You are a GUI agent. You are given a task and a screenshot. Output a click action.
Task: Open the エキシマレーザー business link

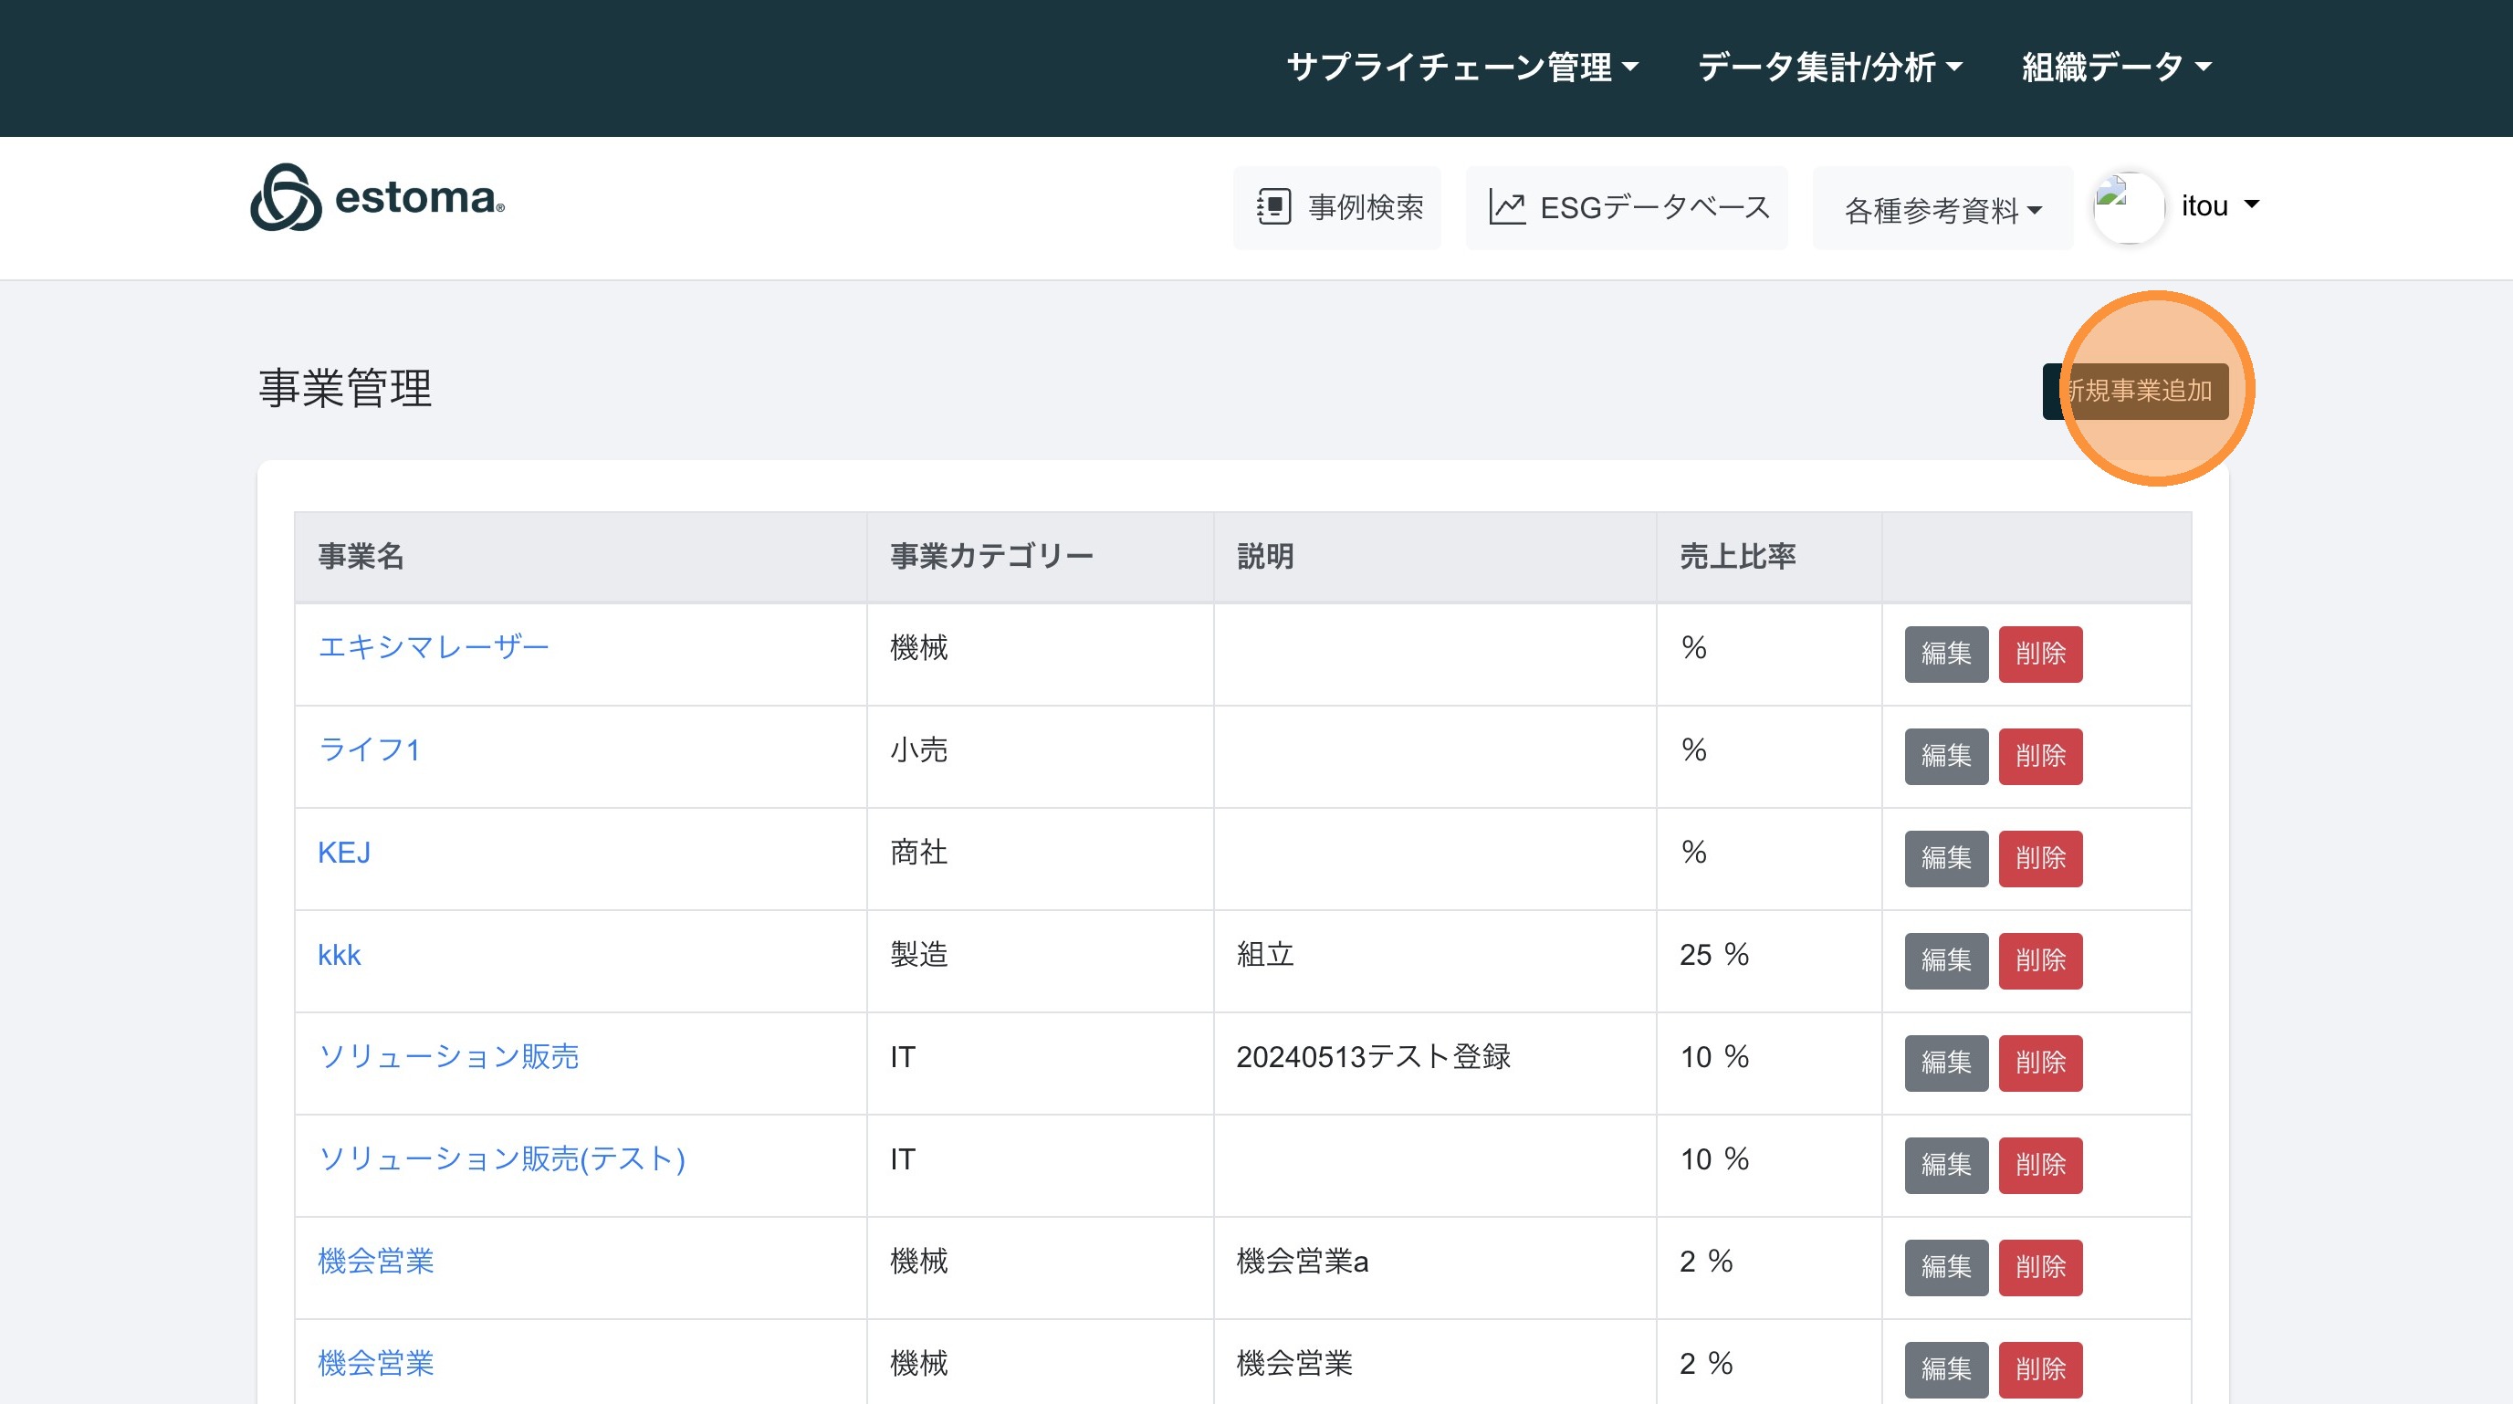coord(434,647)
